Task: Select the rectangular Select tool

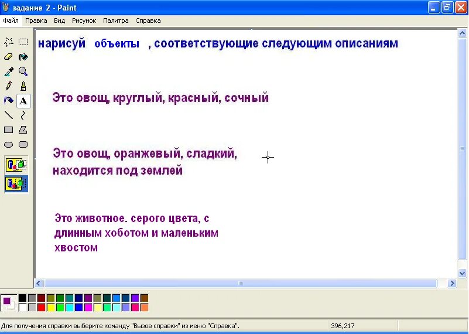Action: (x=23, y=42)
